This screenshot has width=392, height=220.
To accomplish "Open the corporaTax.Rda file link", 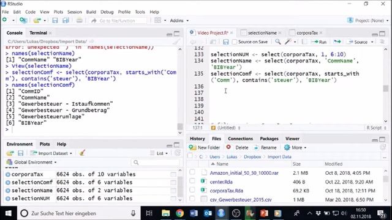I will [x=226, y=191].
